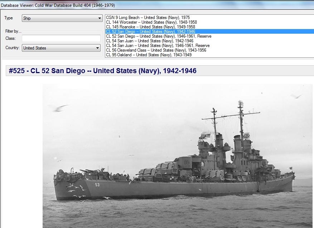Click the Database Viewer window title

point(58,5)
